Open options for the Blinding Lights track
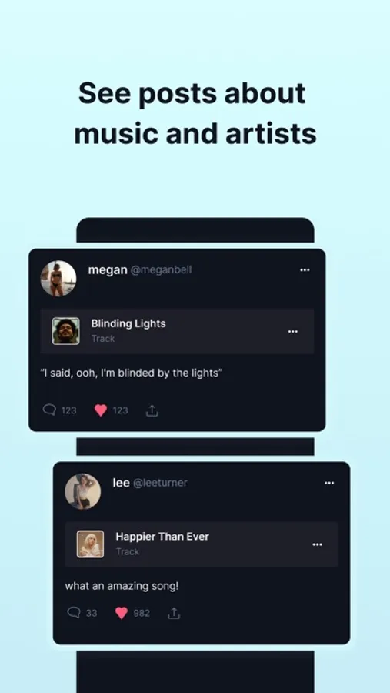This screenshot has width=390, height=693. click(293, 331)
